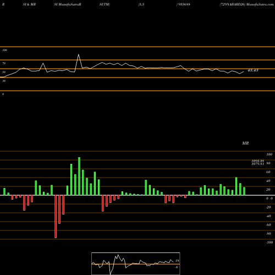The height and width of the screenshot is (275, 275).
Task: Click the 729NABARD26 MunafaSutra.com title text
Action: [x=246, y=4]
